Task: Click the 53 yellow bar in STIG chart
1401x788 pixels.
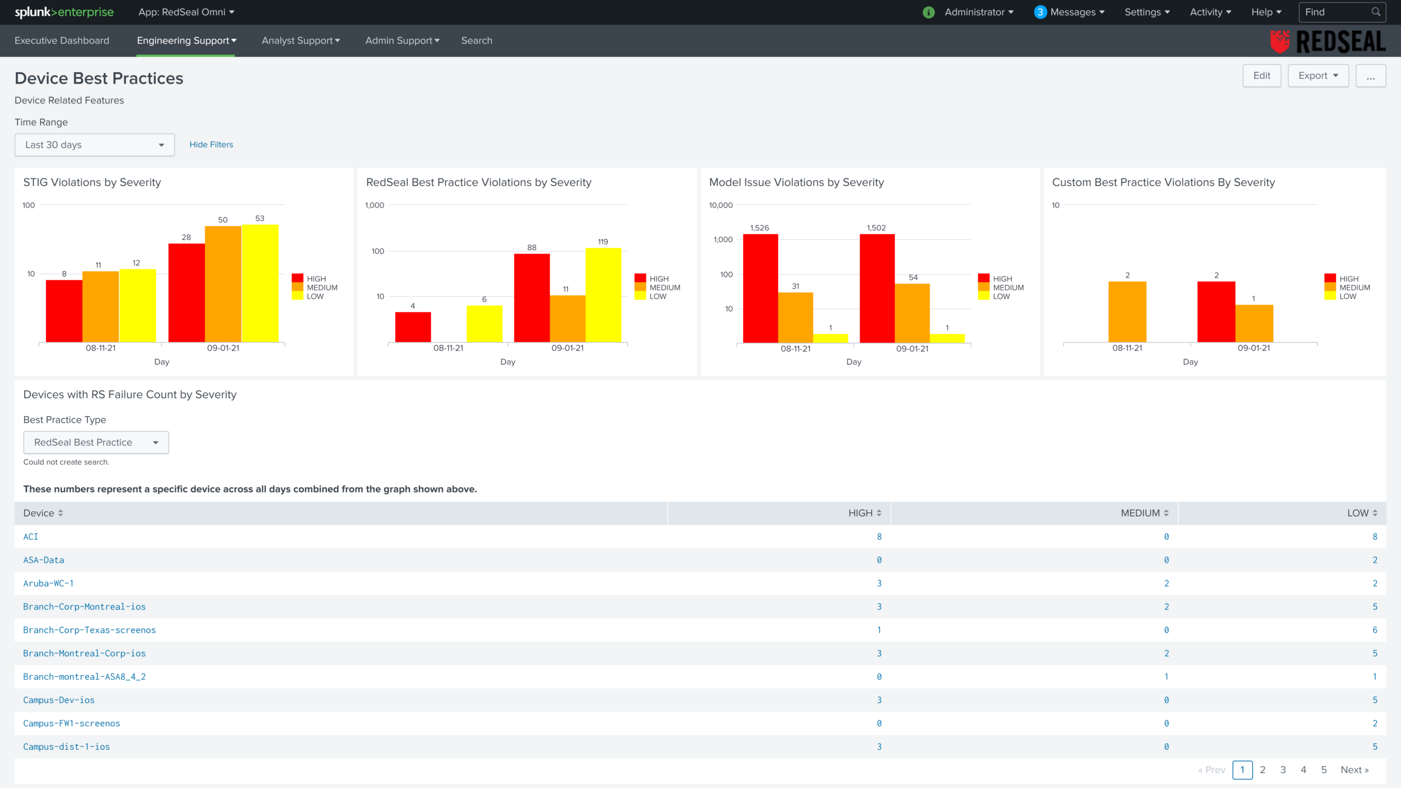Action: tap(260, 283)
